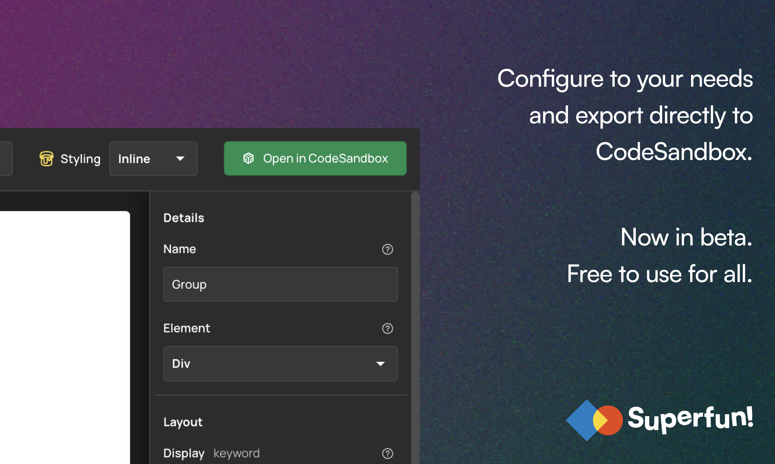Click Open in CodeSandbox button

[x=315, y=158]
